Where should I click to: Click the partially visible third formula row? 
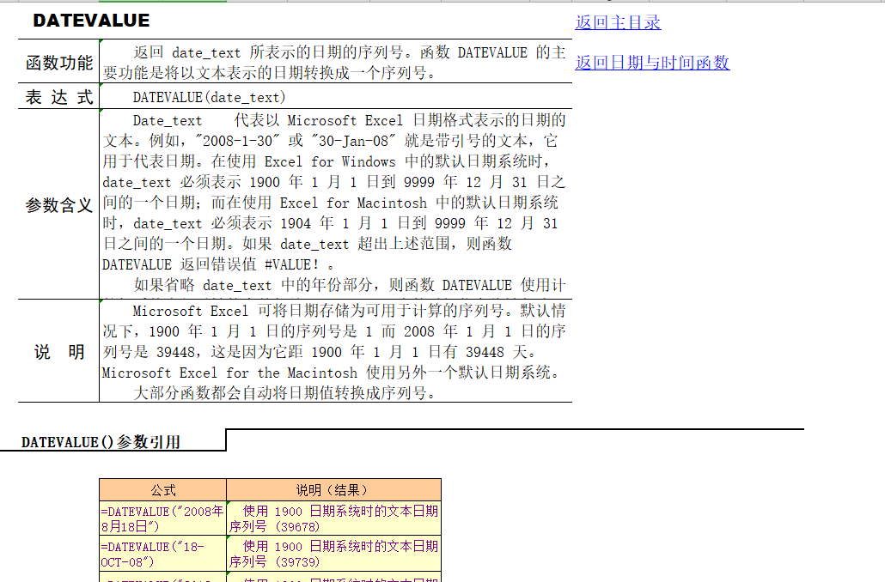(x=163, y=579)
